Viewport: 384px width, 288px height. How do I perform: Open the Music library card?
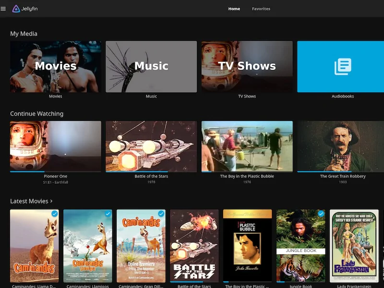point(151,67)
